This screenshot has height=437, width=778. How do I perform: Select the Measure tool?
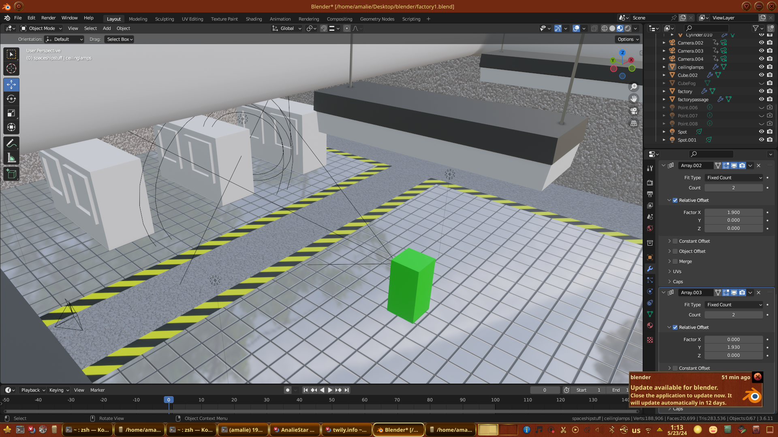pos(11,158)
